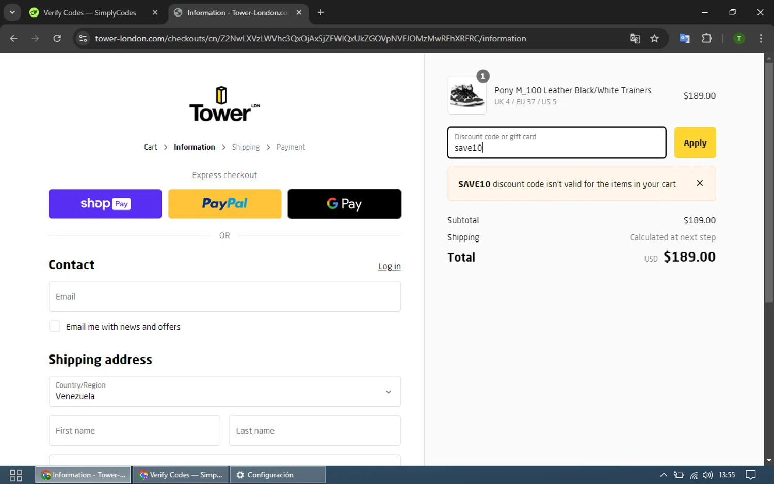Click the browser forward arrow
Viewport: 774px width, 484px height.
tap(35, 38)
